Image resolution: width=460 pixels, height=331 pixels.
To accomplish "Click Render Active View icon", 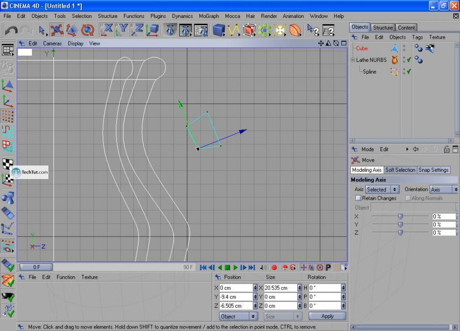I will click(x=170, y=30).
